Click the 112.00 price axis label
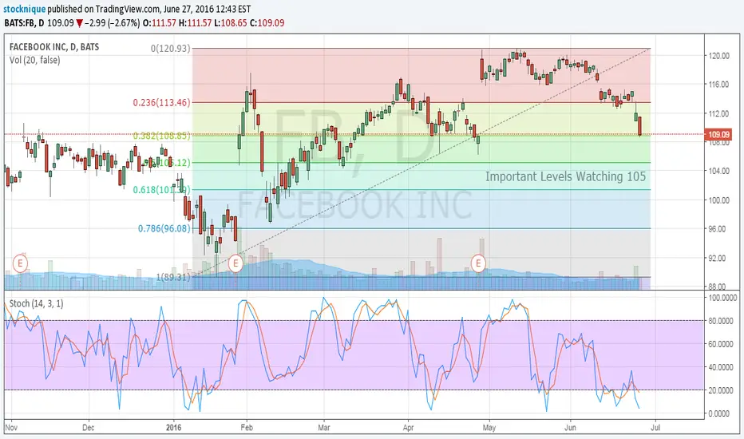The height and width of the screenshot is (439, 744). (718, 113)
